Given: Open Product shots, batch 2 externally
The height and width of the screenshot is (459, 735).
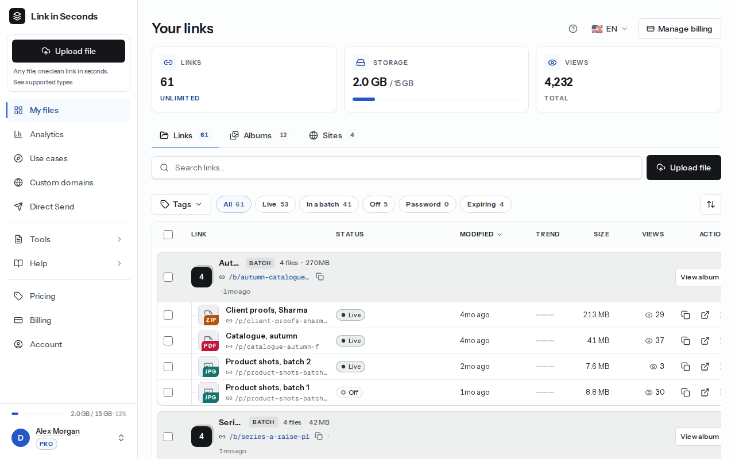Looking at the screenshot, I should point(705,367).
